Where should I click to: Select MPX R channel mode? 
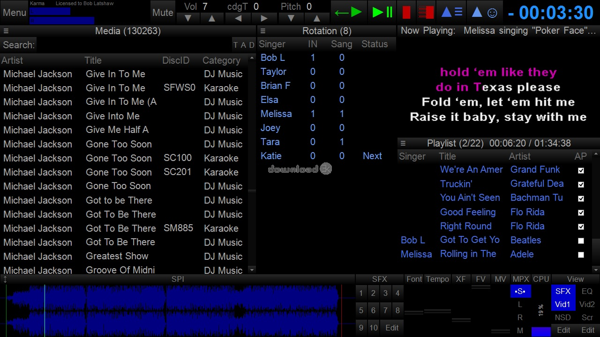tap(520, 317)
